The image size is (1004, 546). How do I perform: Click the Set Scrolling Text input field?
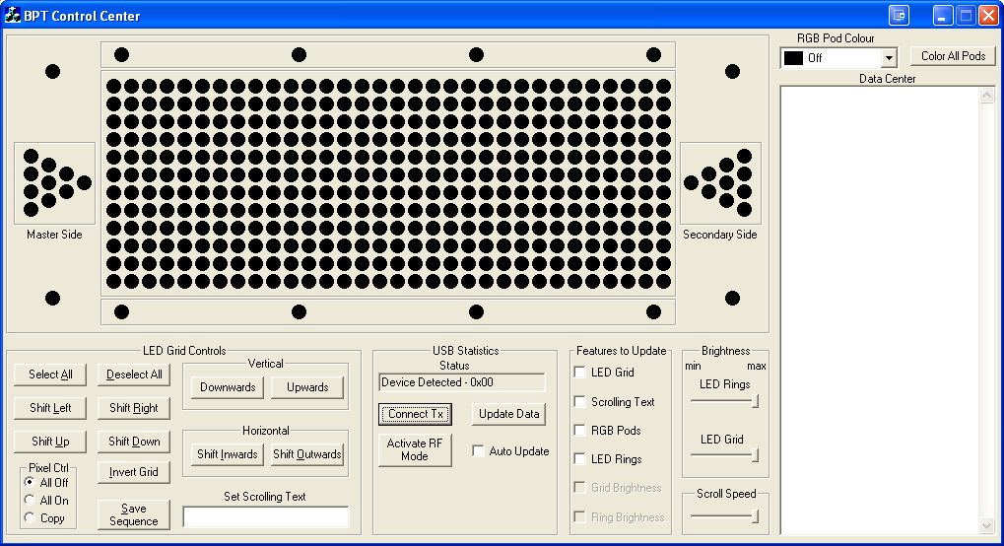266,516
